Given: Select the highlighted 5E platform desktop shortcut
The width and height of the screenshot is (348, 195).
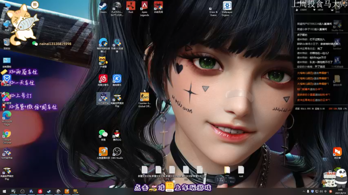Looking at the screenshot, I should pos(103,99).
